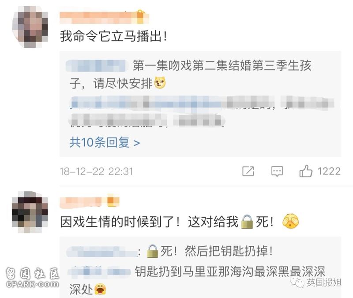
Task: Expand 共10条回复 replies list
Action: tap(105, 142)
